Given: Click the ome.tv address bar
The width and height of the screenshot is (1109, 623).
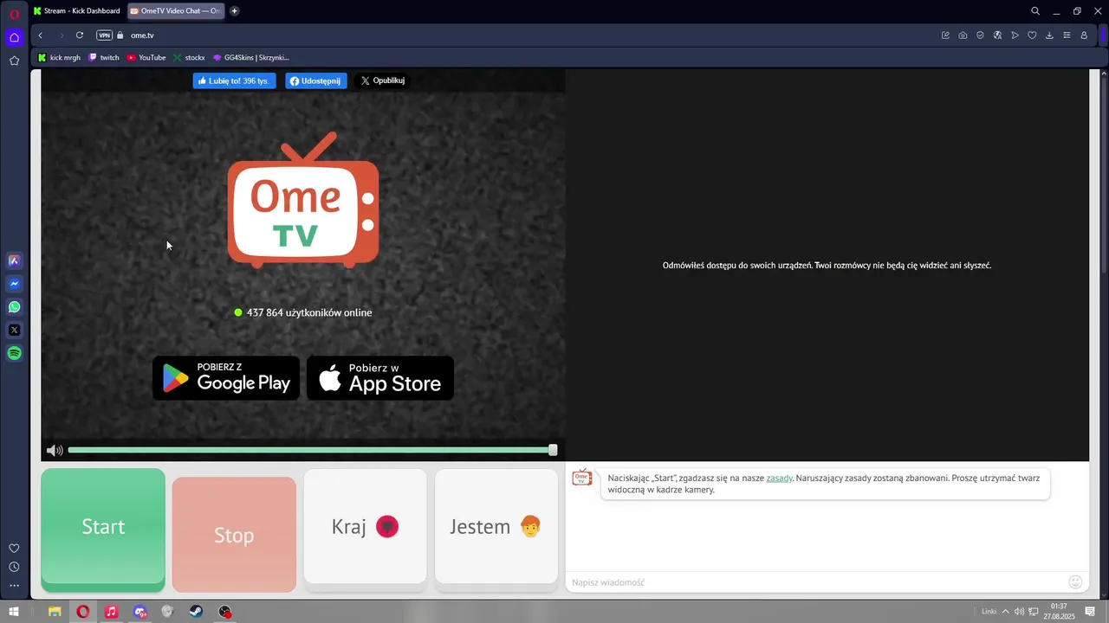Looking at the screenshot, I should coord(520,35).
